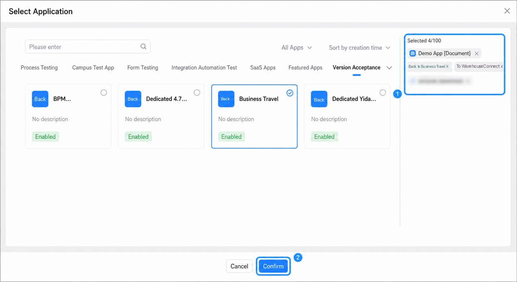The height and width of the screenshot is (282, 517).
Task: Click the Confirm button
Action: point(273,266)
